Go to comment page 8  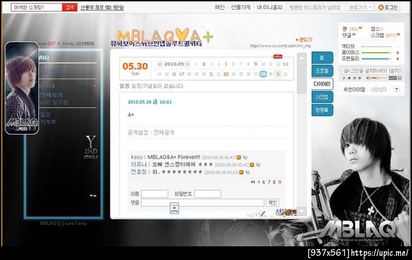pyautogui.click(x=274, y=182)
